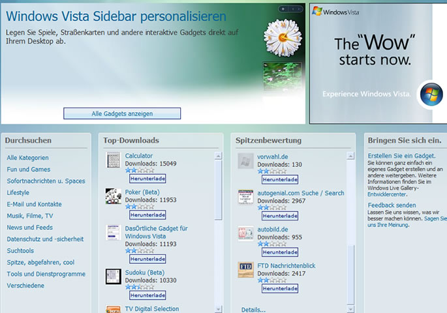
Task: Click the Sudoku (Beta) star rating
Action: (x=140, y=287)
